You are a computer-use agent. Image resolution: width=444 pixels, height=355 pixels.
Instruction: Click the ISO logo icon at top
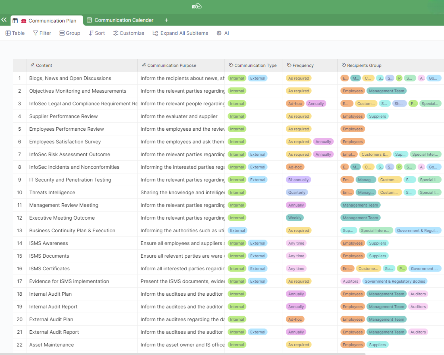click(x=196, y=6)
